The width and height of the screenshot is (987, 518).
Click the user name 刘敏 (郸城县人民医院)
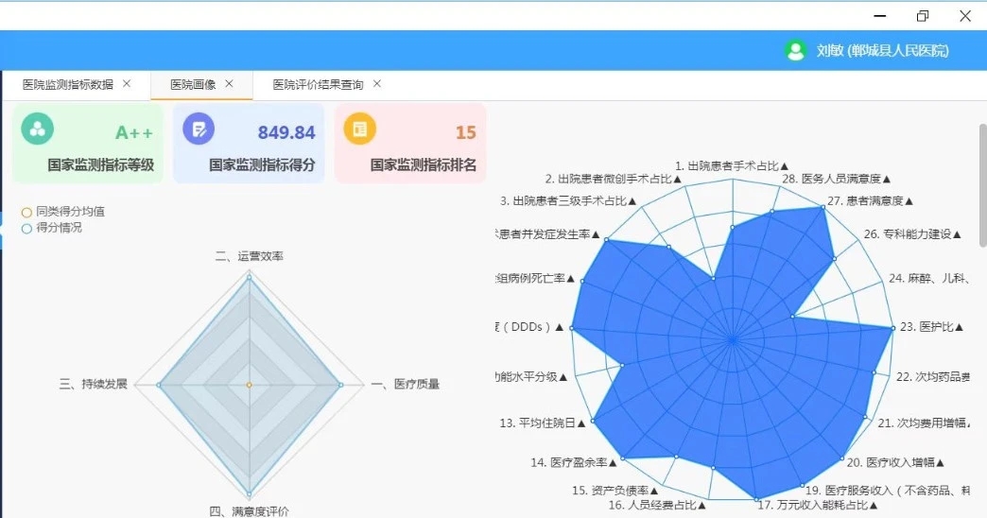pyautogui.click(x=882, y=51)
